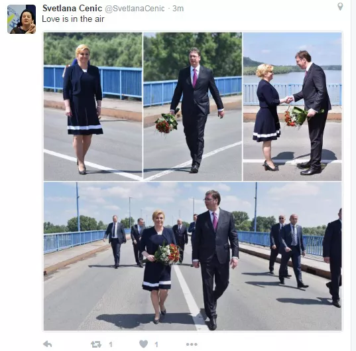
Task: Click the Svetlana Cenic display name
Action: pos(72,9)
